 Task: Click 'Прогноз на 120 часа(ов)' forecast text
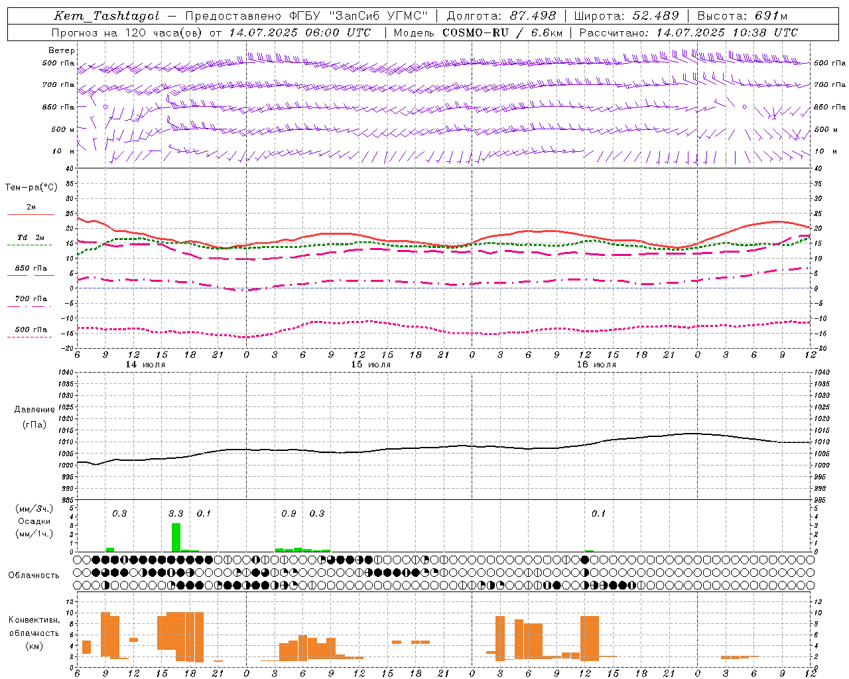pyautogui.click(x=127, y=32)
